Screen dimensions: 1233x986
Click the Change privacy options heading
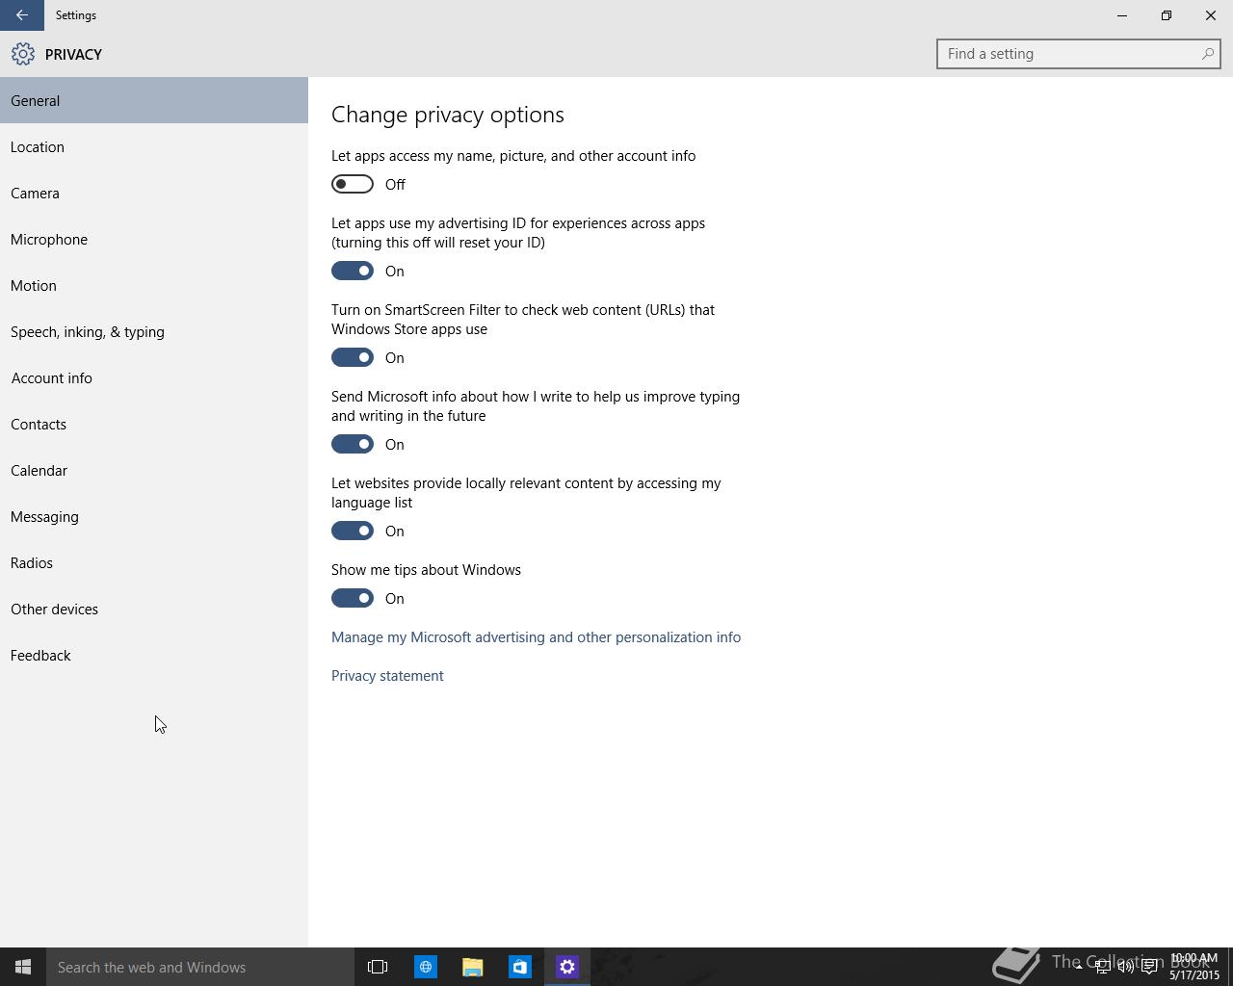coord(448,115)
